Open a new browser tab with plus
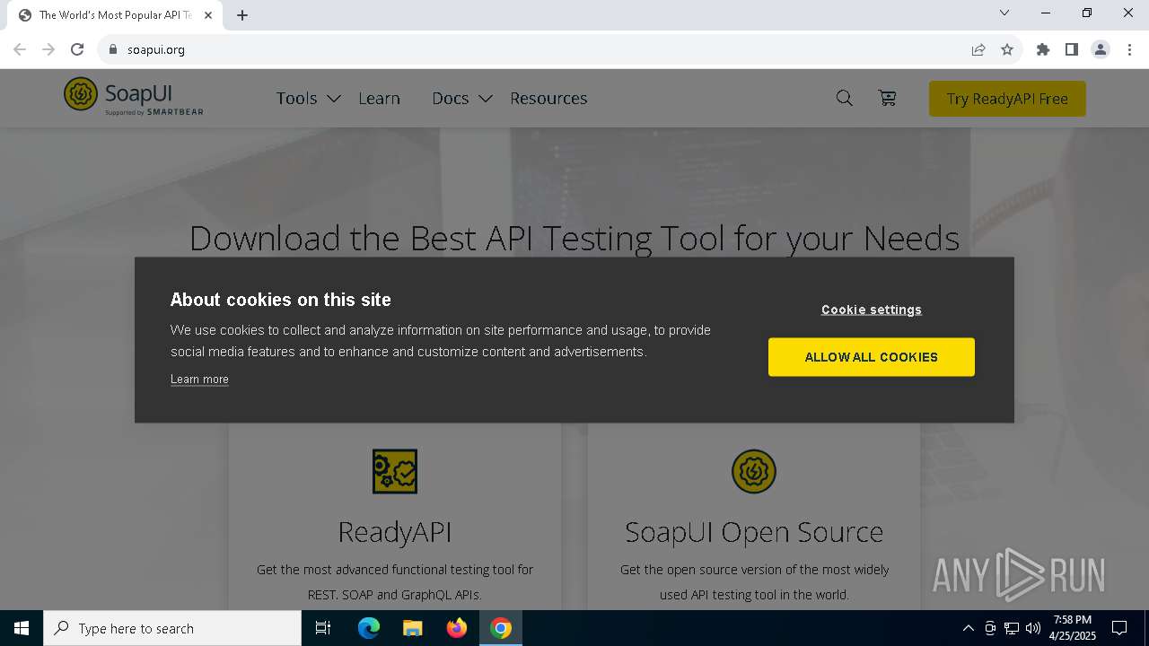This screenshot has width=1149, height=646. click(242, 14)
